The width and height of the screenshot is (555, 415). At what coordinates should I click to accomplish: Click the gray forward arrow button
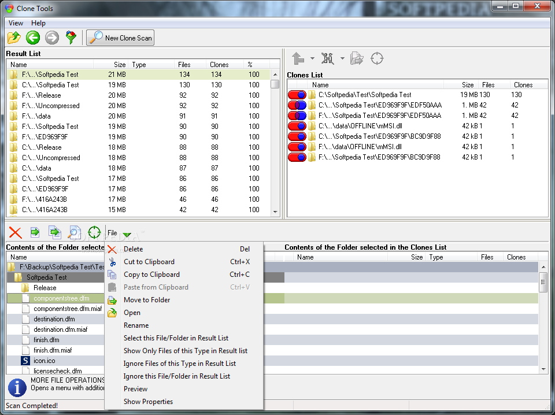52,38
